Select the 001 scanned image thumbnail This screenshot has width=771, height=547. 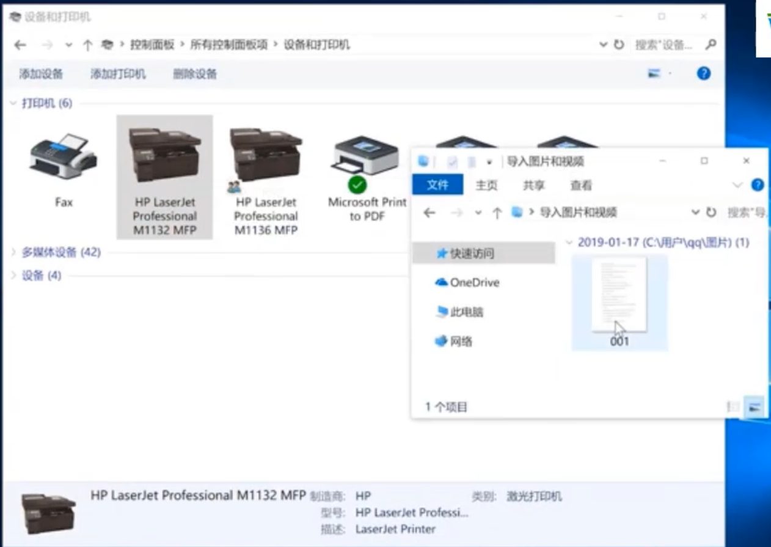(x=619, y=299)
